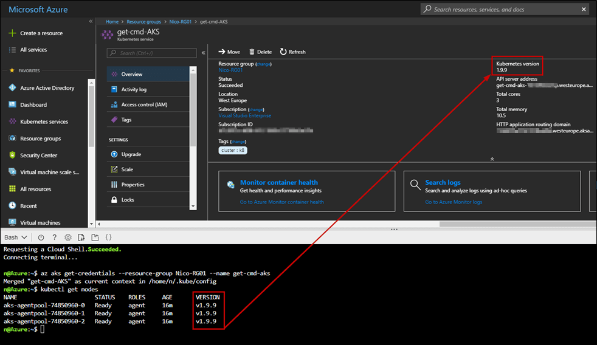Click the Tags icon in resource menu
Viewport: 597px width, 345px height.
tap(114, 120)
